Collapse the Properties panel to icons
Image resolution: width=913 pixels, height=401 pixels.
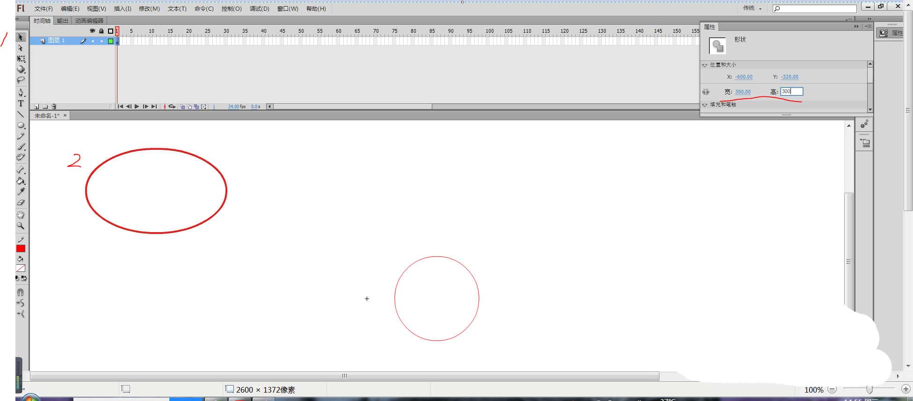[x=856, y=27]
